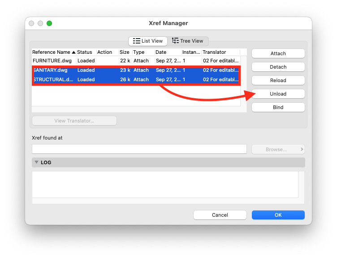Switch to the List View tab

[x=148, y=41]
